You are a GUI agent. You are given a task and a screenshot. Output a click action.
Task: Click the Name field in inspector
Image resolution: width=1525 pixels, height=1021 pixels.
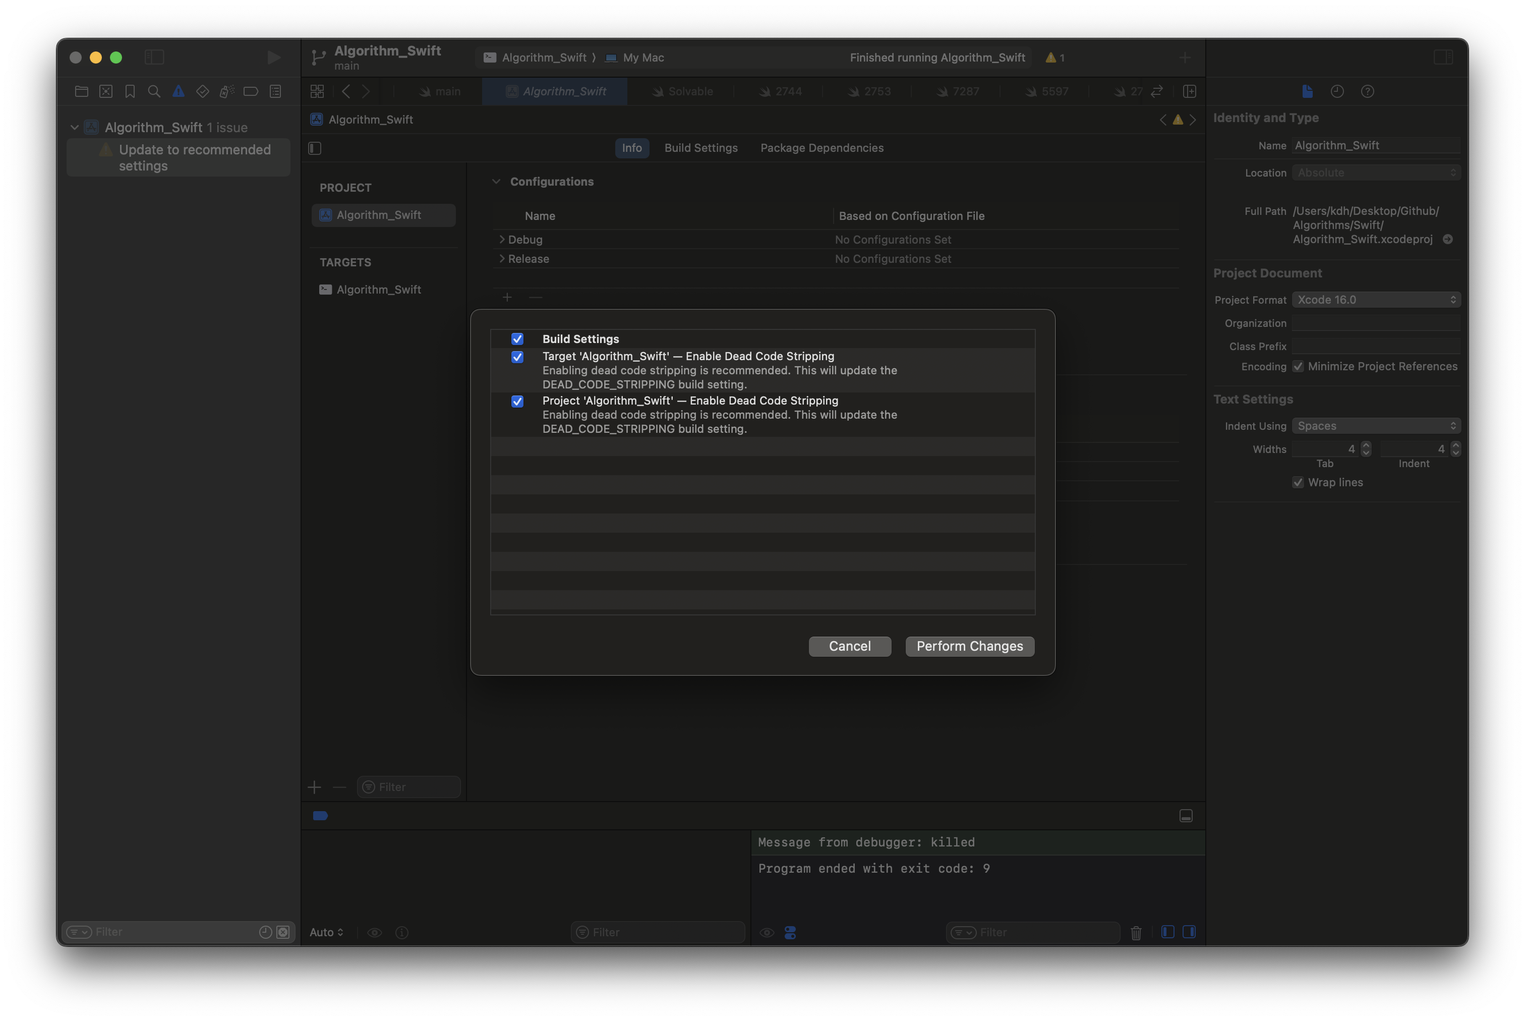coord(1376,146)
